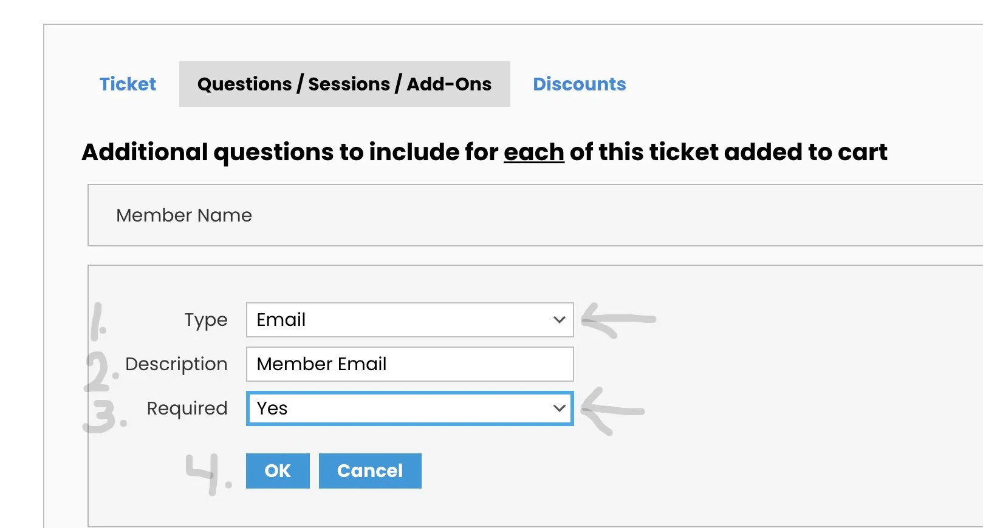Click the underlined word "each" in heading
The image size is (983, 528).
click(533, 152)
